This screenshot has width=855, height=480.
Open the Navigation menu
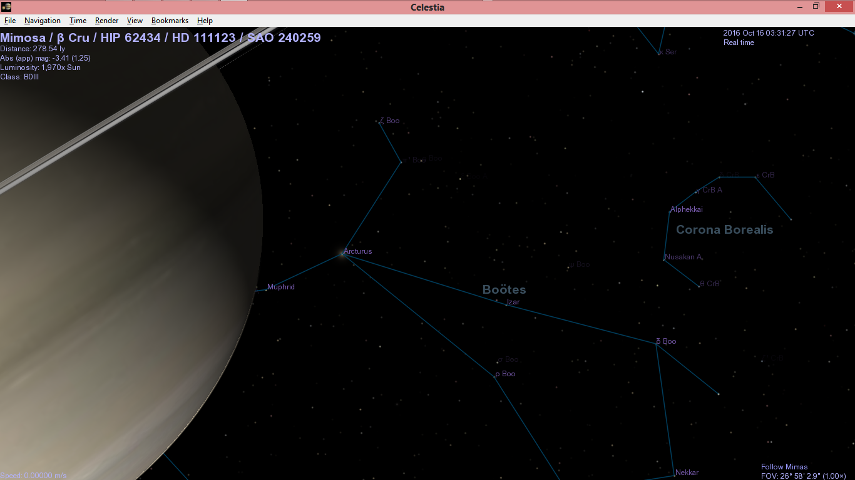point(43,21)
